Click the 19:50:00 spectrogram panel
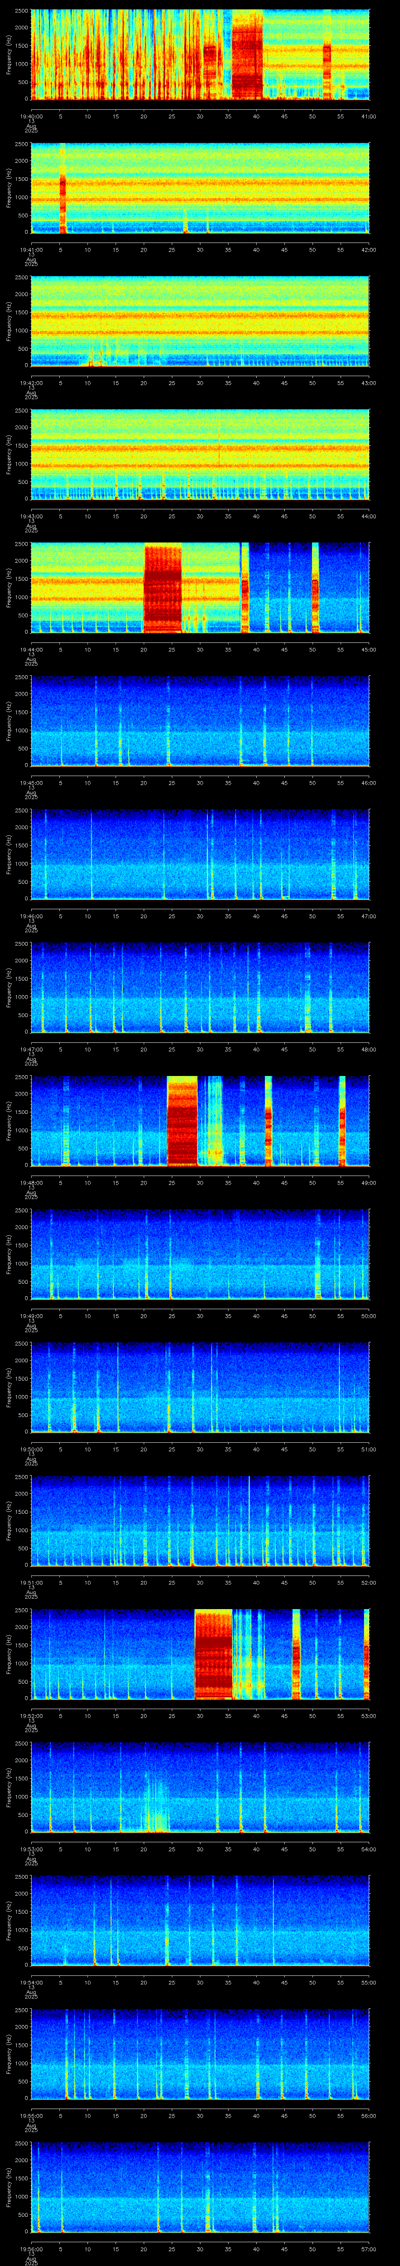This screenshot has width=400, height=2266. [200, 1387]
